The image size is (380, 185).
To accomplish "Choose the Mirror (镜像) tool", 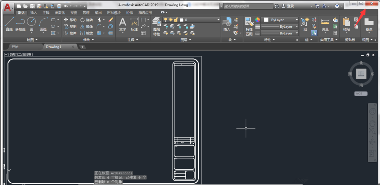I will 86,27.
